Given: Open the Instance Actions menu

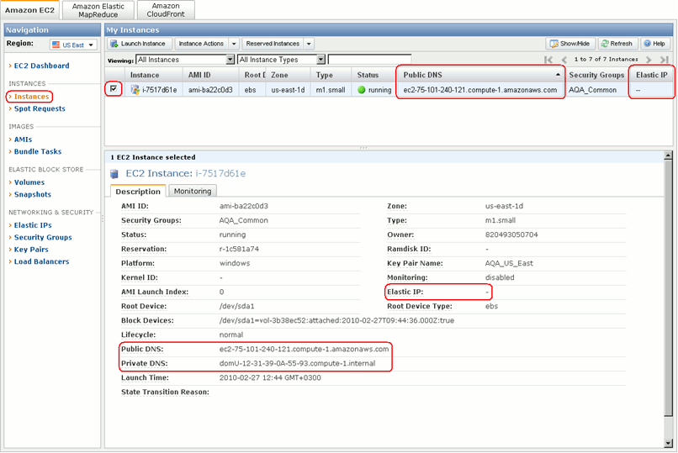Looking at the screenshot, I should 207,44.
